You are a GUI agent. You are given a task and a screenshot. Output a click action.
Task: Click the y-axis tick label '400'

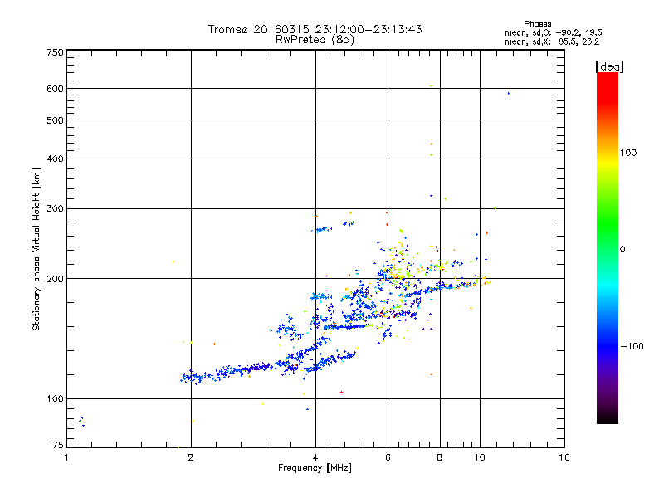(x=55, y=159)
